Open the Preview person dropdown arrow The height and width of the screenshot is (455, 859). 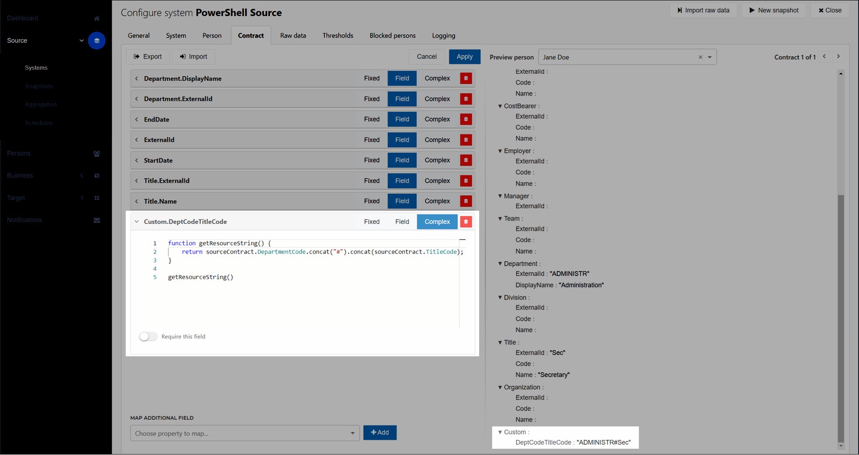pyautogui.click(x=710, y=58)
